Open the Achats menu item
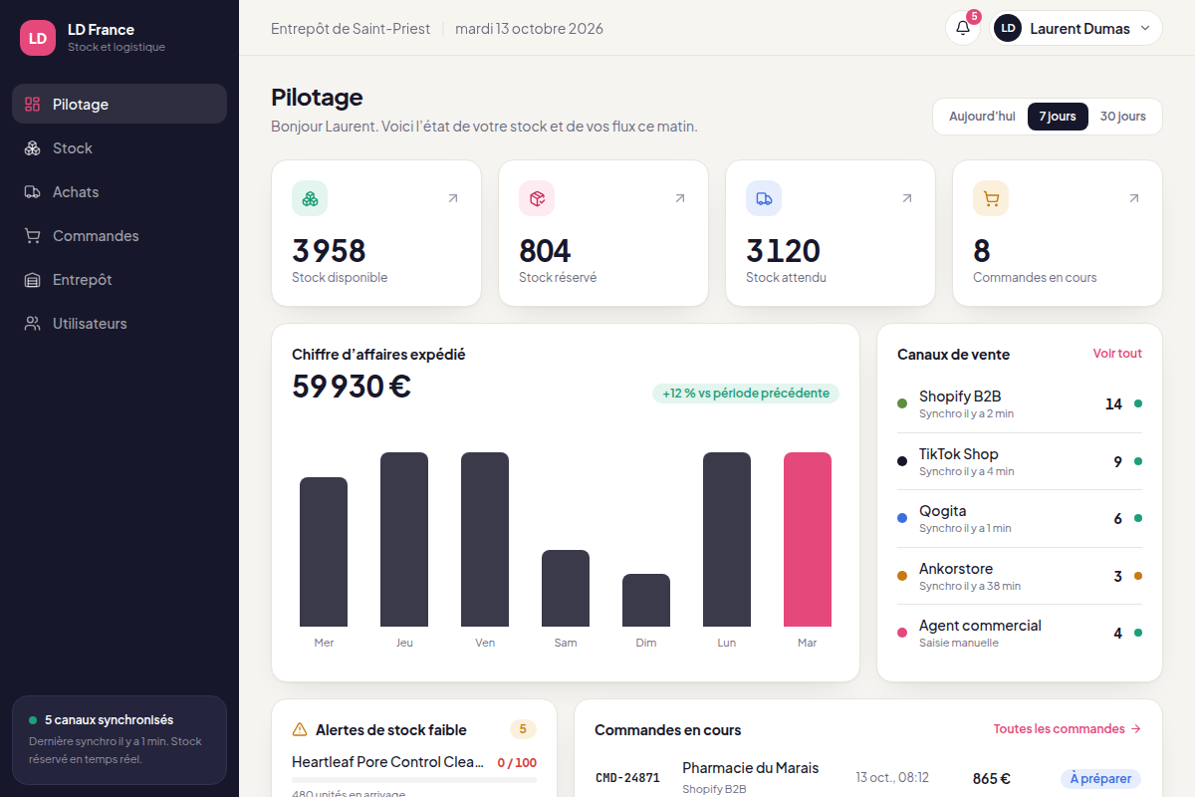The width and height of the screenshot is (1195, 797). click(119, 191)
